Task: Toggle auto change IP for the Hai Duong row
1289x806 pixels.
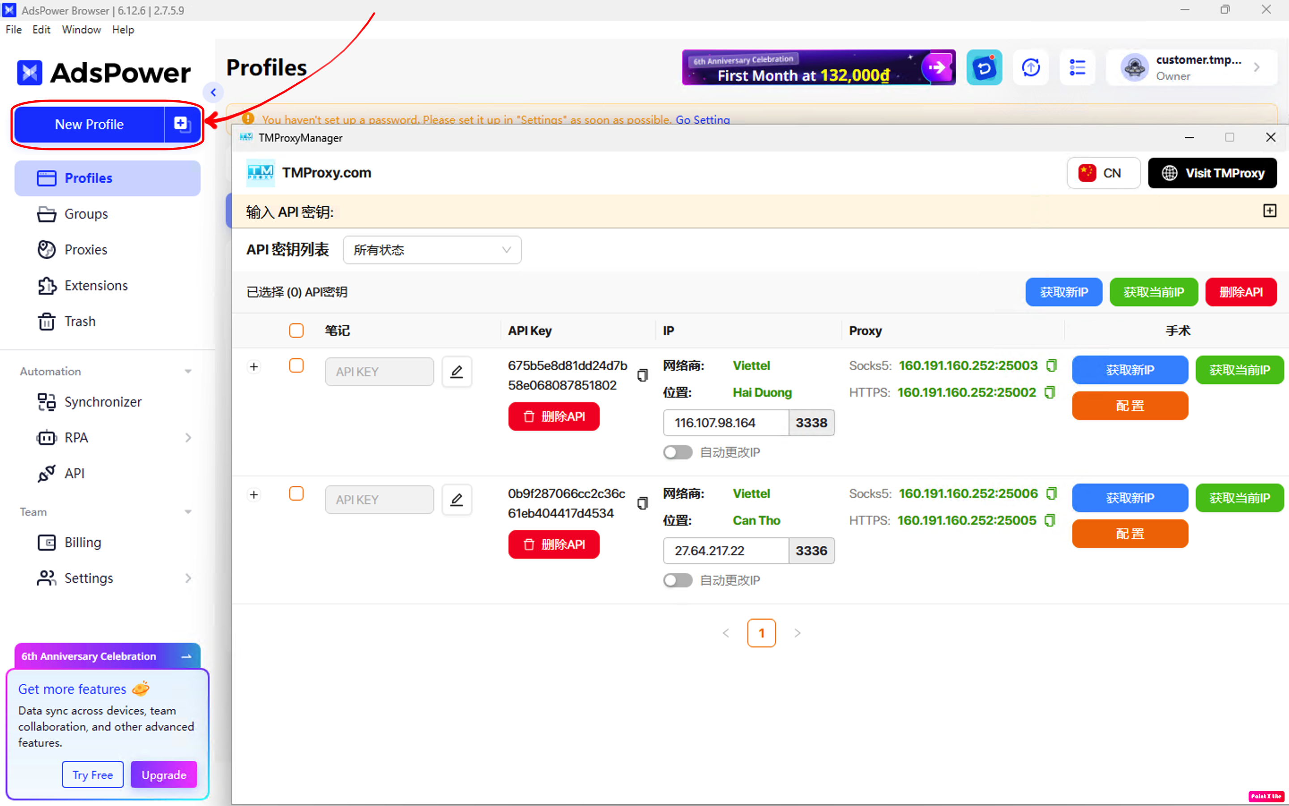Action: coord(677,452)
